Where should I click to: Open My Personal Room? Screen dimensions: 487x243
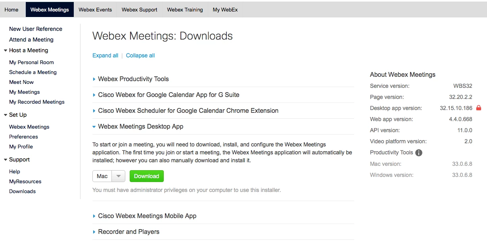click(x=31, y=62)
